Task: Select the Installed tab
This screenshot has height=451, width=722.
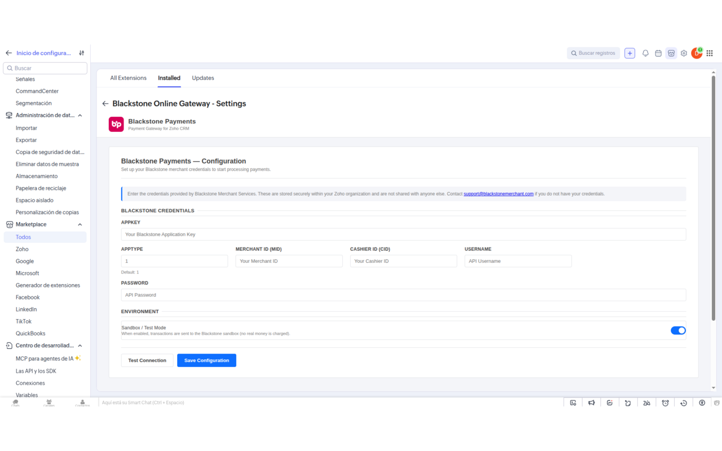Action: [169, 78]
